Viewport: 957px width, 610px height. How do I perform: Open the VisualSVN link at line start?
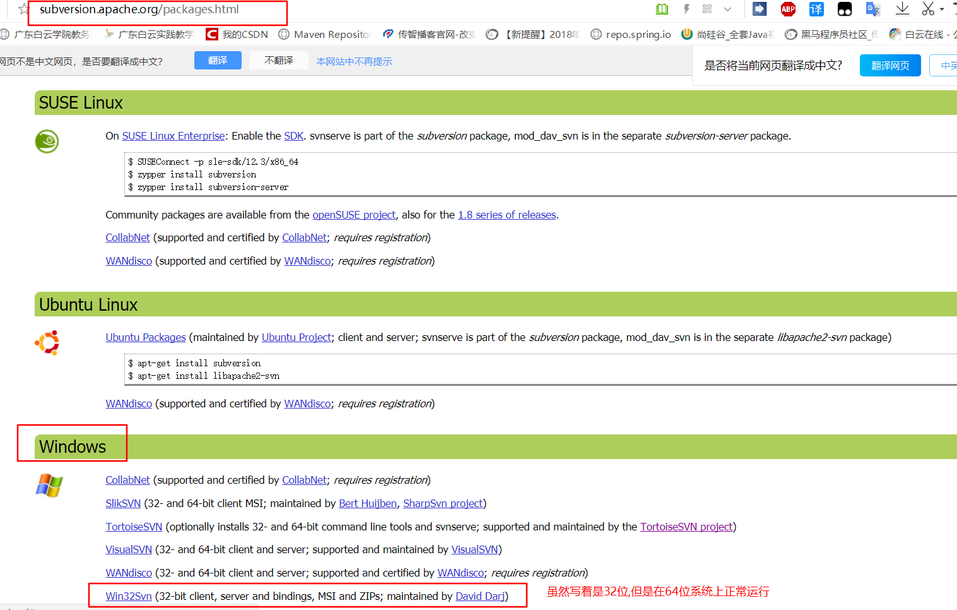[129, 549]
